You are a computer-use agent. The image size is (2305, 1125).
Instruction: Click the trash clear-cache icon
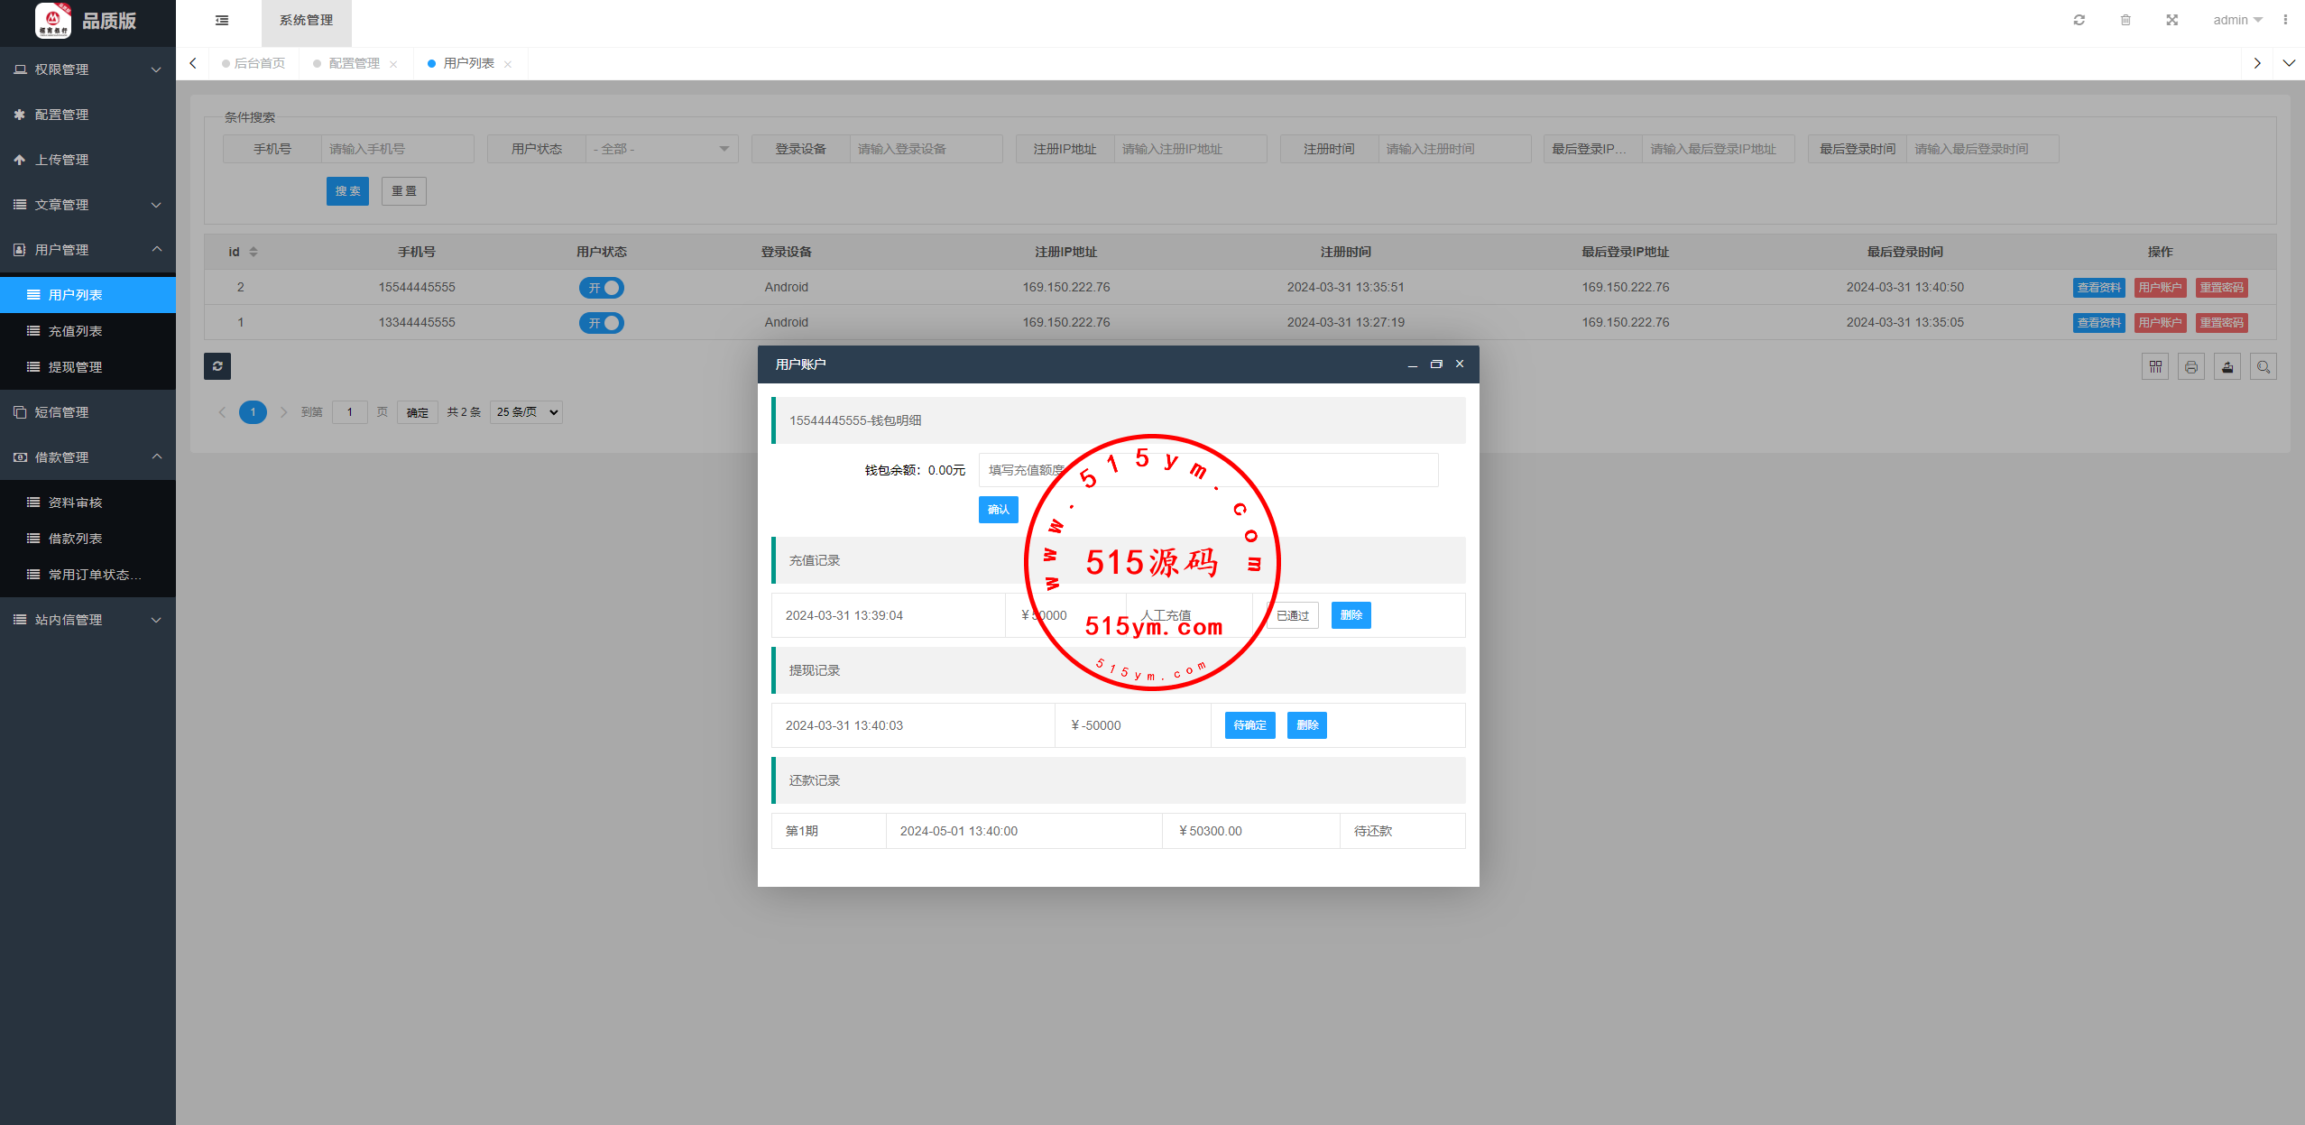click(2125, 20)
